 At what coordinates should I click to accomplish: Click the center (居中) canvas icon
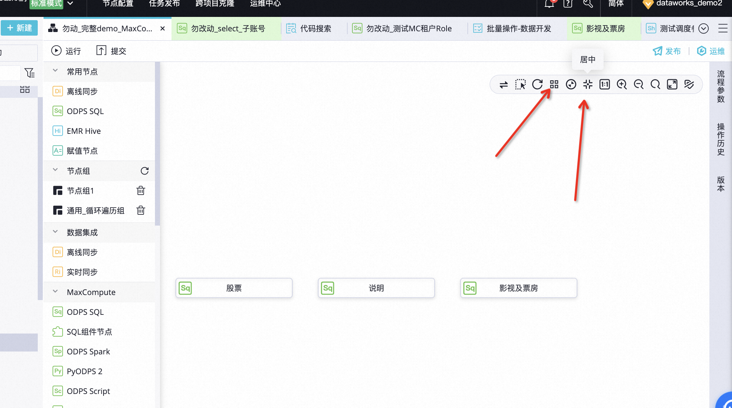pyautogui.click(x=588, y=85)
